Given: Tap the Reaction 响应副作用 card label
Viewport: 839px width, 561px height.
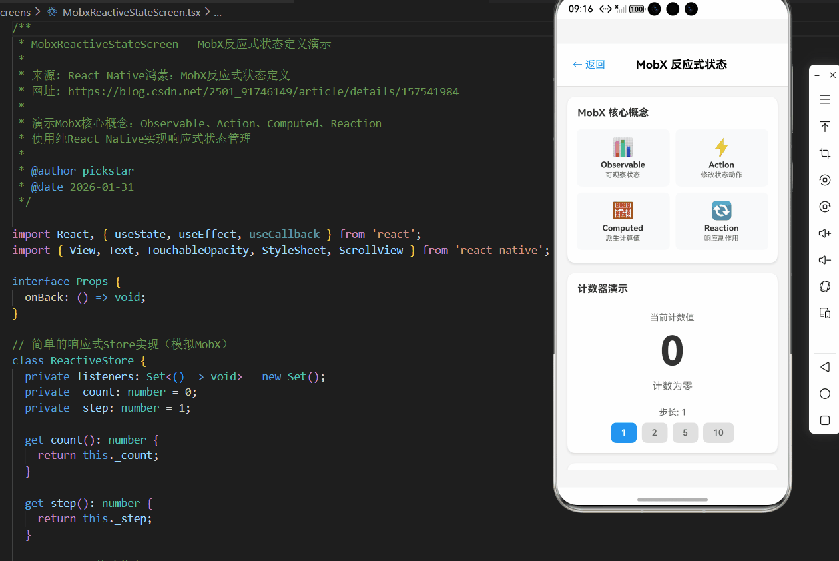Looking at the screenshot, I should 721,233.
